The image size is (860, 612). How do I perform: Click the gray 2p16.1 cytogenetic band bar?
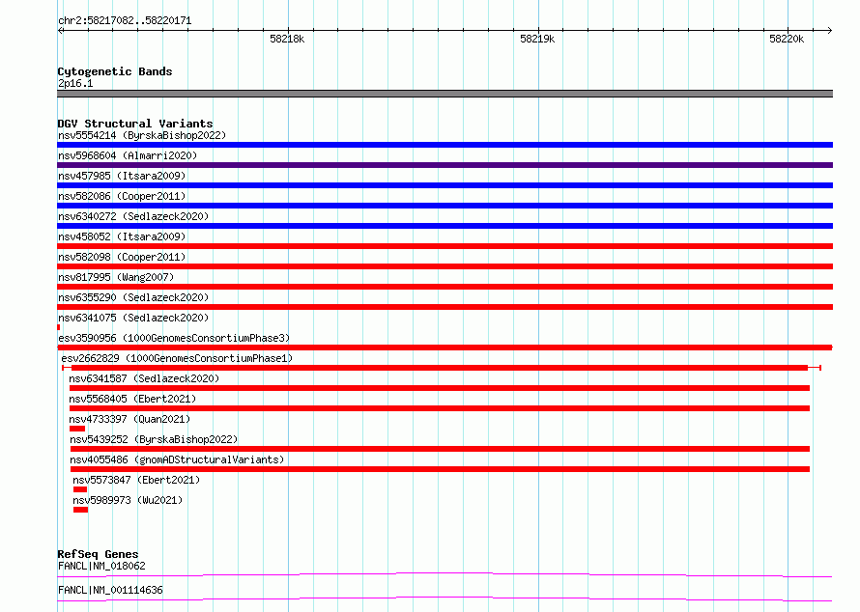point(444,94)
